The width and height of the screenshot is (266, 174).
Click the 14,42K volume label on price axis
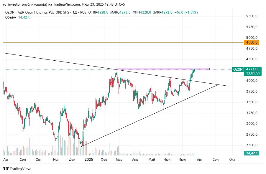(252, 153)
